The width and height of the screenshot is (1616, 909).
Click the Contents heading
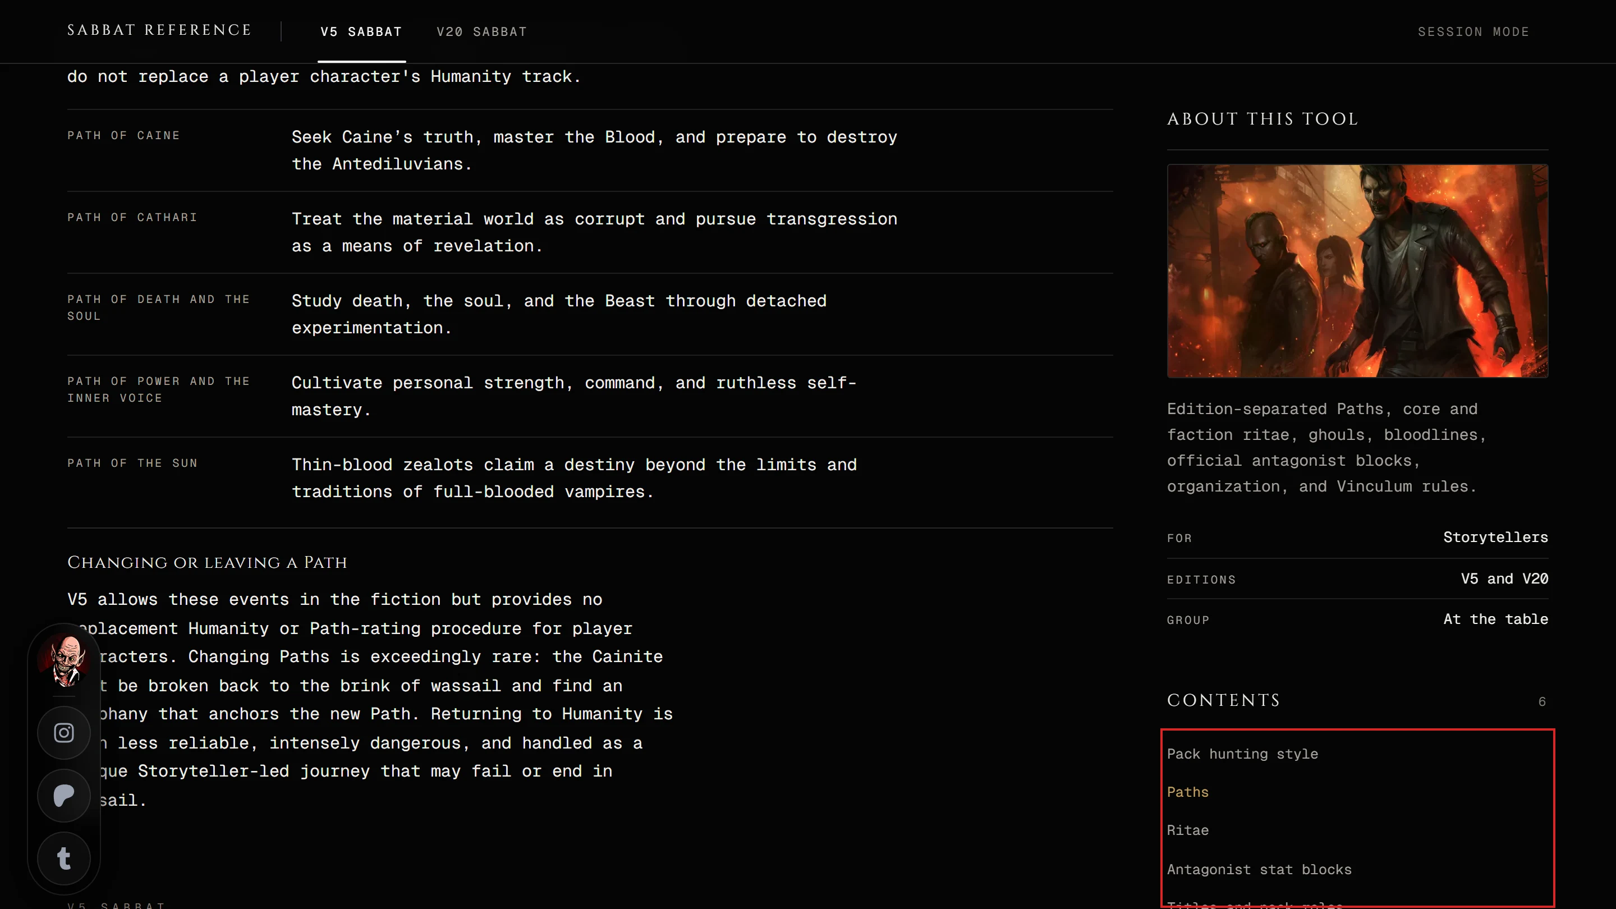point(1223,700)
